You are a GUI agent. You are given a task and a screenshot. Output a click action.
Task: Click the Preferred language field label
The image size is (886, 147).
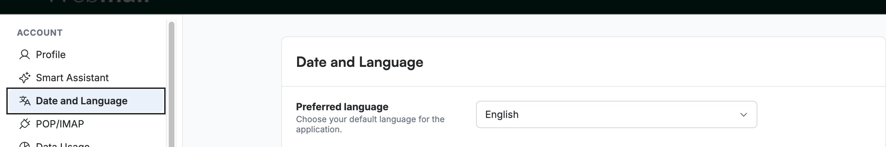(x=342, y=107)
